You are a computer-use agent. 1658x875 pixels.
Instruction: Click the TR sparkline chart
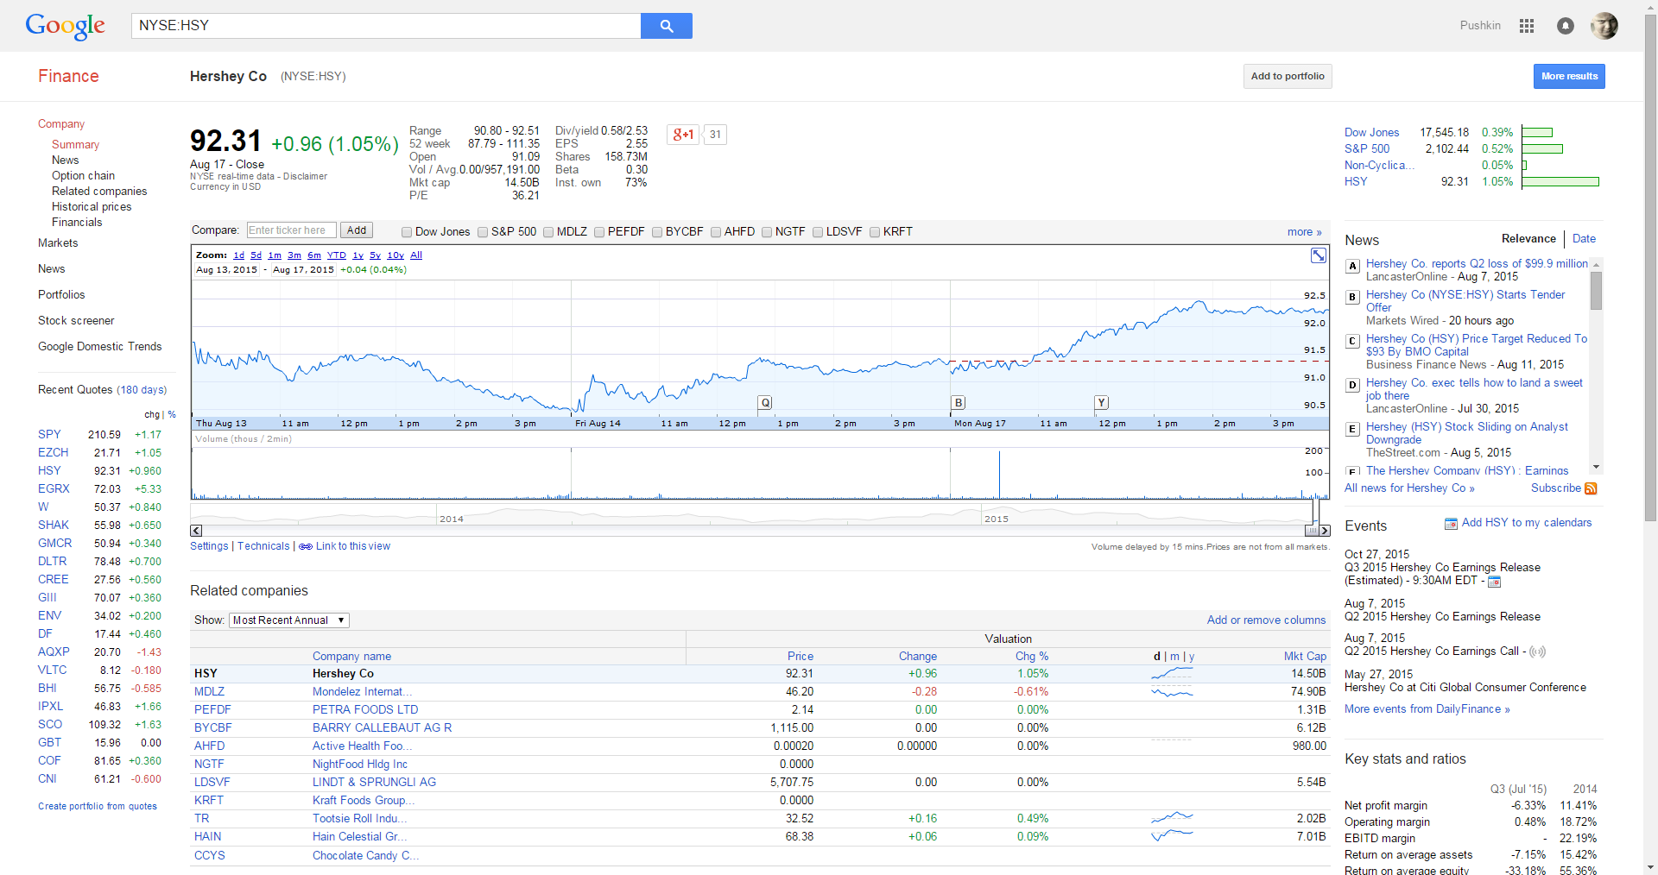click(x=1172, y=818)
